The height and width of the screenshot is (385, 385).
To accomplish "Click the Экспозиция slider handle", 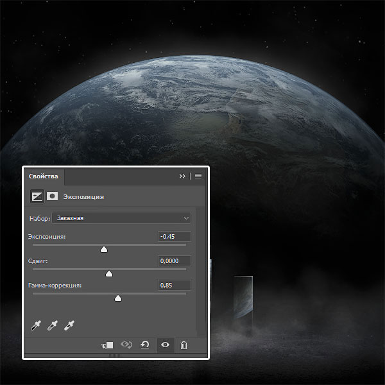I will 104,250.
